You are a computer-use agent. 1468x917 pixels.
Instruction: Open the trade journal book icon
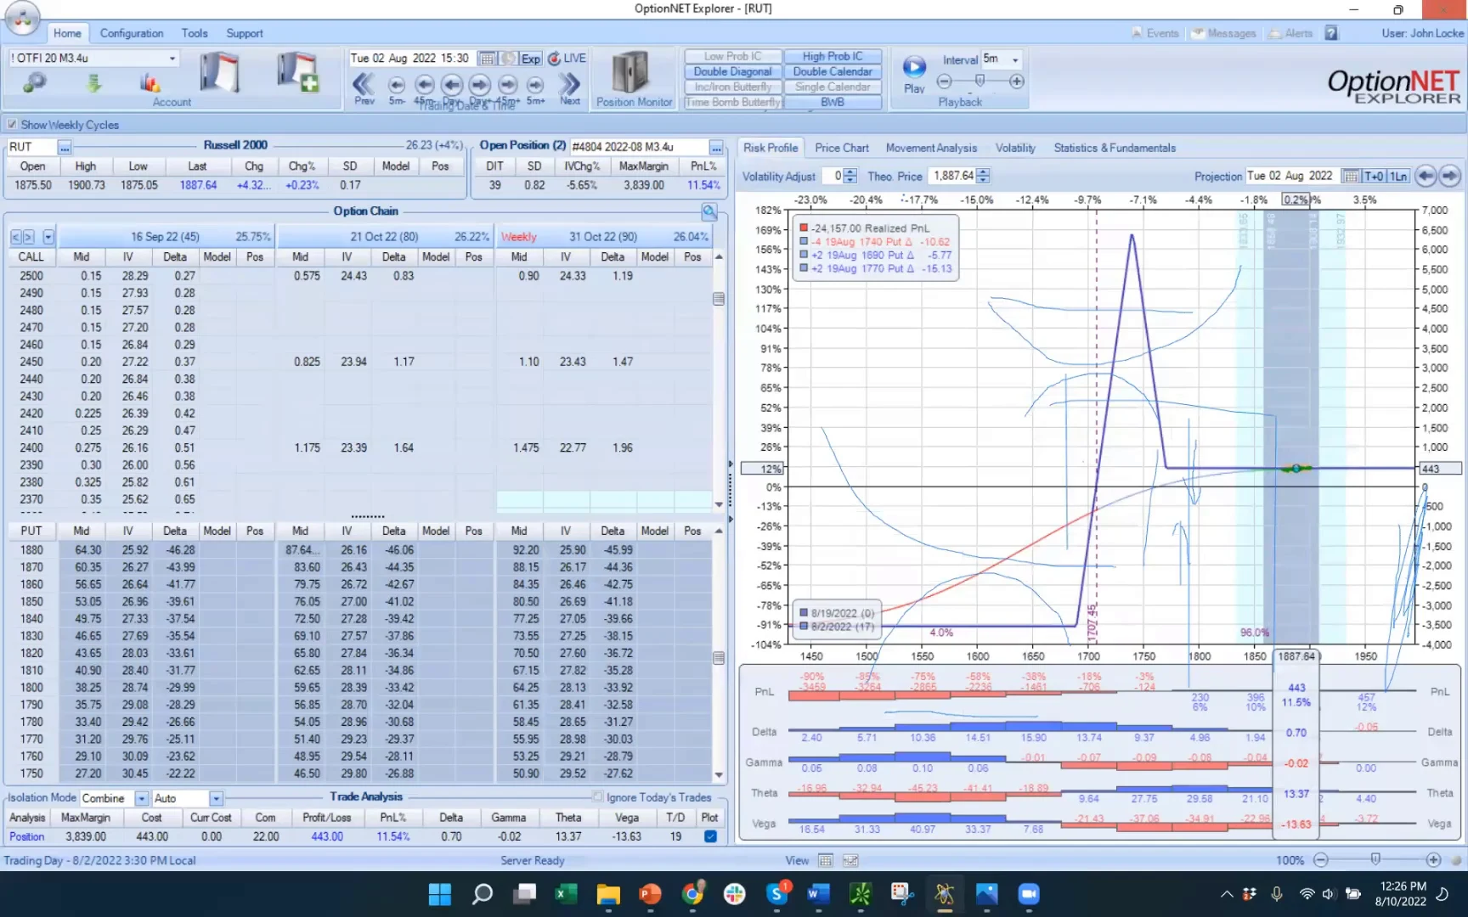[x=219, y=72]
